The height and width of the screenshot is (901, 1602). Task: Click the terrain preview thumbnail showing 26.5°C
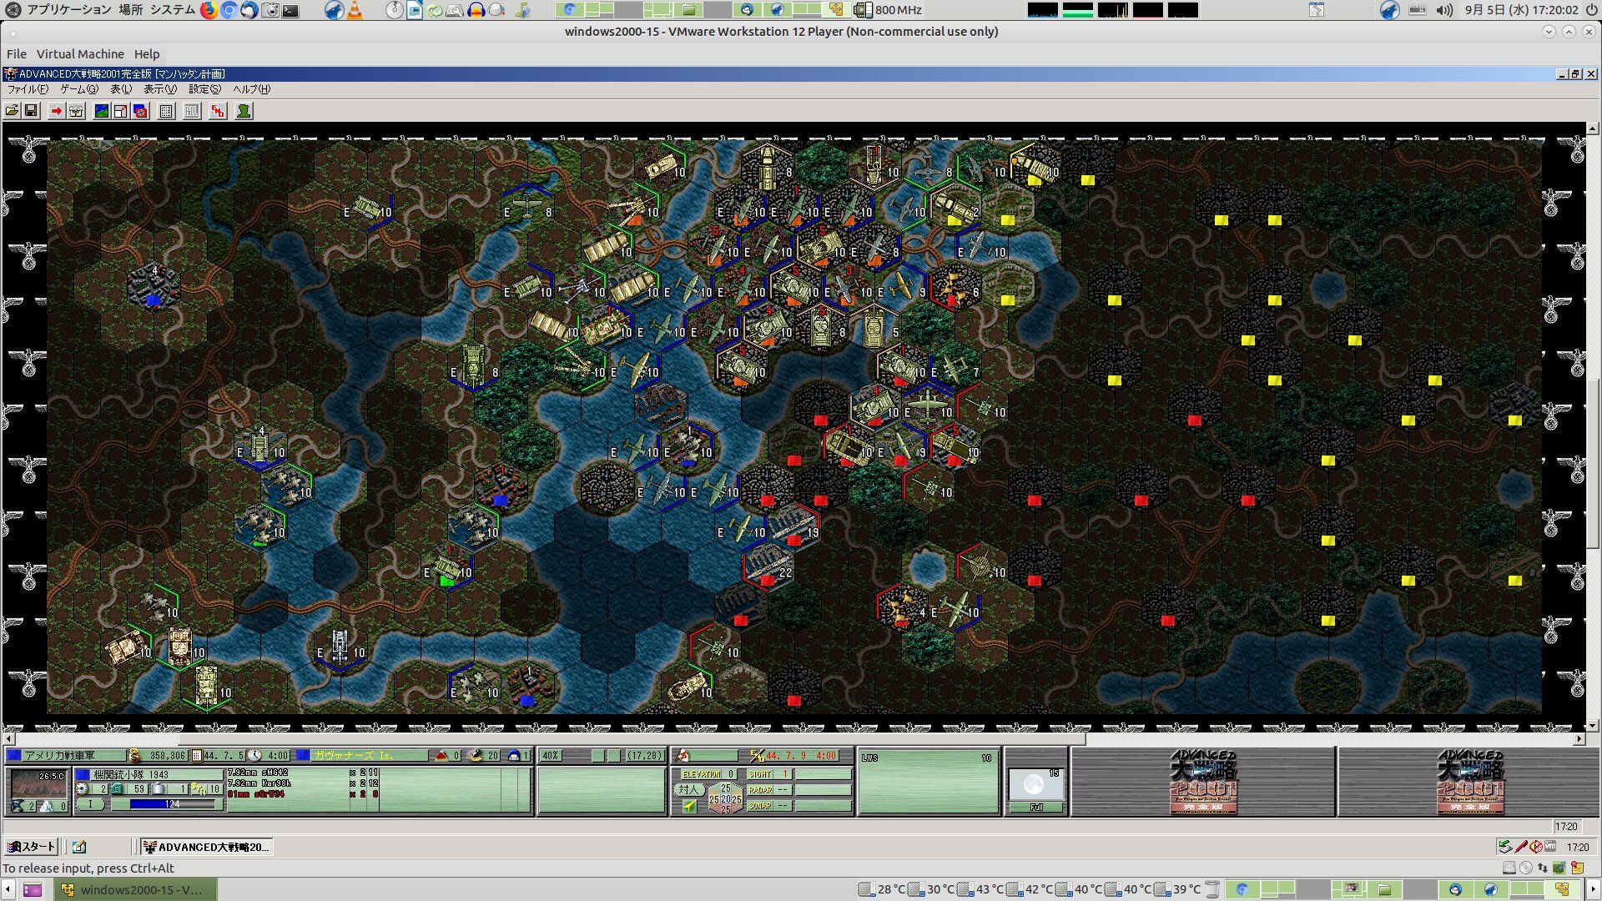pyautogui.click(x=38, y=784)
